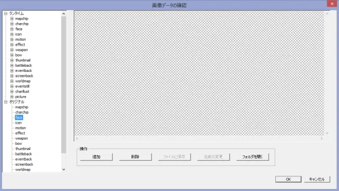This screenshot has width=339, height=191.
Task: Confirm with the OK button
Action: coord(288,179)
